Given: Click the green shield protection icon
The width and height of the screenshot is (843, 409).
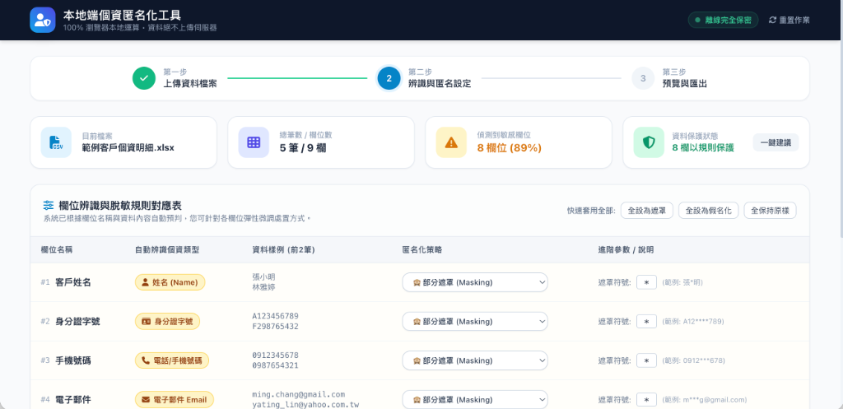Looking at the screenshot, I should [649, 142].
